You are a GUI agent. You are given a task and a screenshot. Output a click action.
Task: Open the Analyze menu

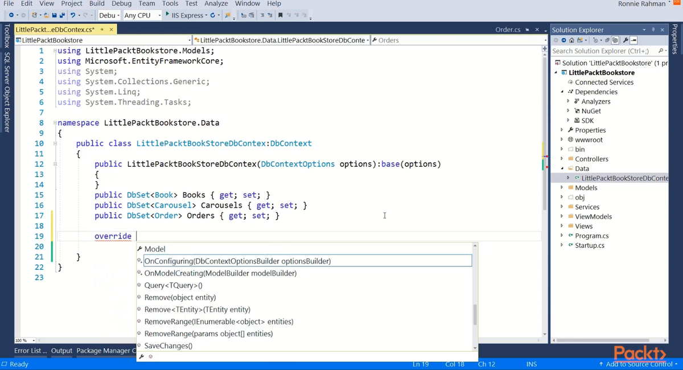point(216,3)
